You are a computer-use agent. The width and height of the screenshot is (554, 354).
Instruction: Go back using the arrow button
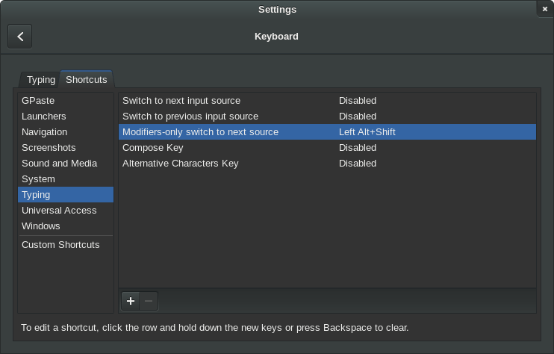(20, 36)
